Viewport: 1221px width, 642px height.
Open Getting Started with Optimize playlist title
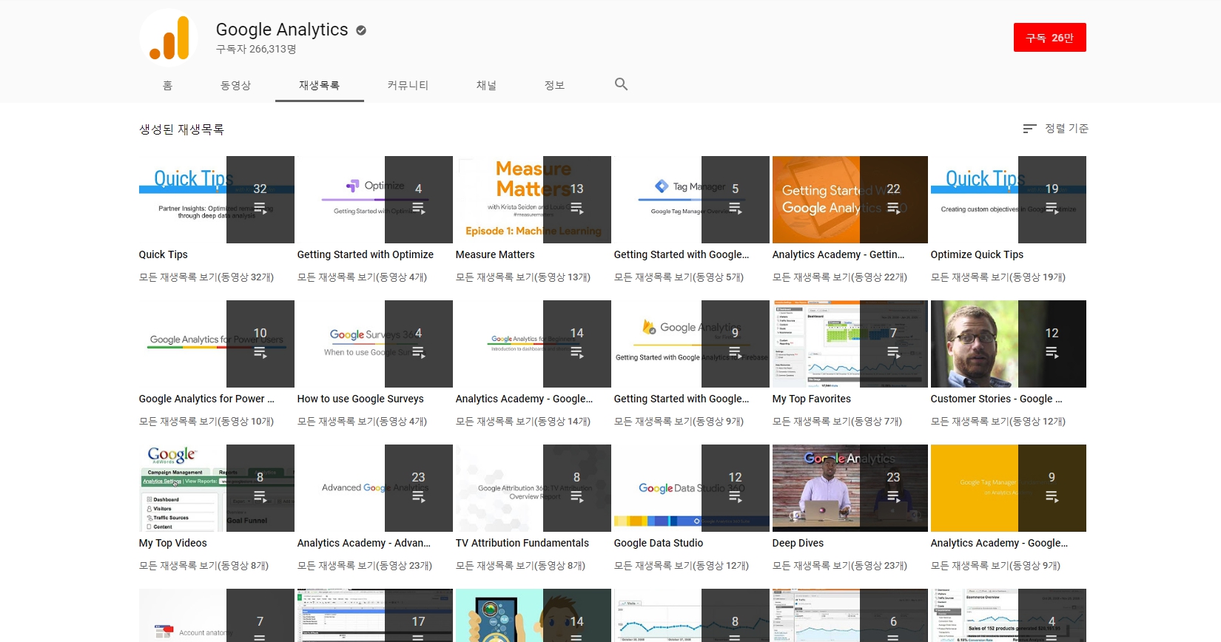point(366,254)
